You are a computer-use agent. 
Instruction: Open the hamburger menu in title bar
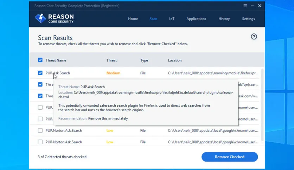pyautogui.click(x=245, y=6)
